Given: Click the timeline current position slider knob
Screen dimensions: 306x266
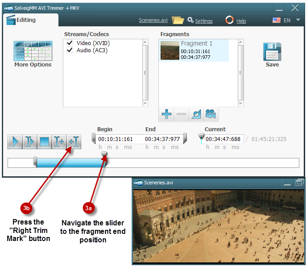Looking at the screenshot, I should coord(104,154).
